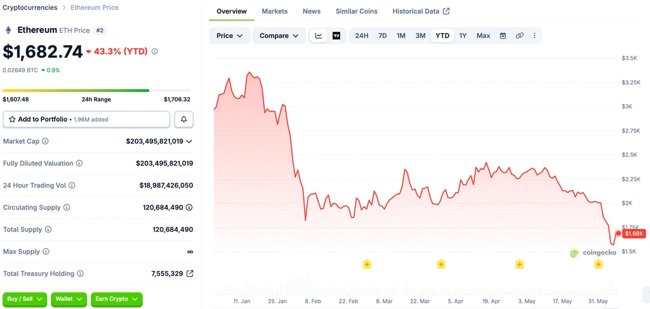The image size is (650, 309).
Task: Open the Market Cap info tooltip icon
Action: pyautogui.click(x=46, y=141)
